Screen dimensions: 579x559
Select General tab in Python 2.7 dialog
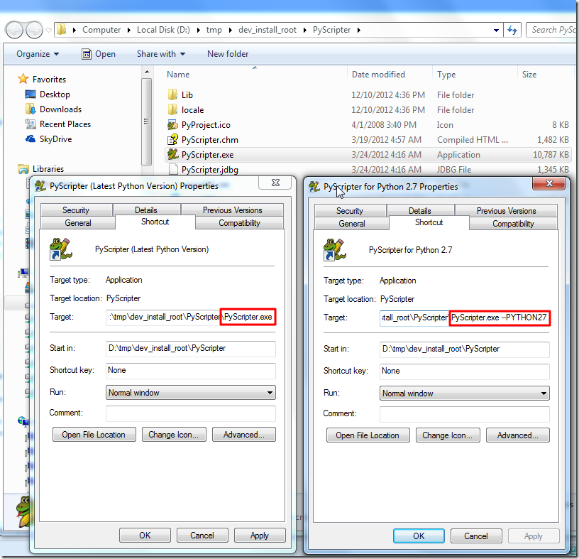(352, 224)
